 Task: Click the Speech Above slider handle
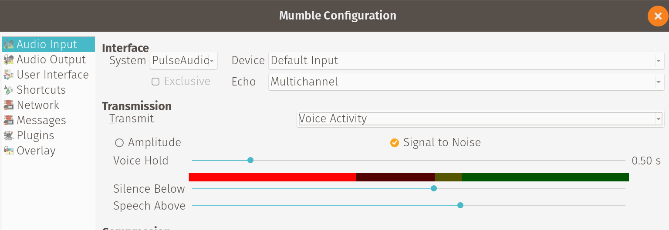click(x=460, y=205)
